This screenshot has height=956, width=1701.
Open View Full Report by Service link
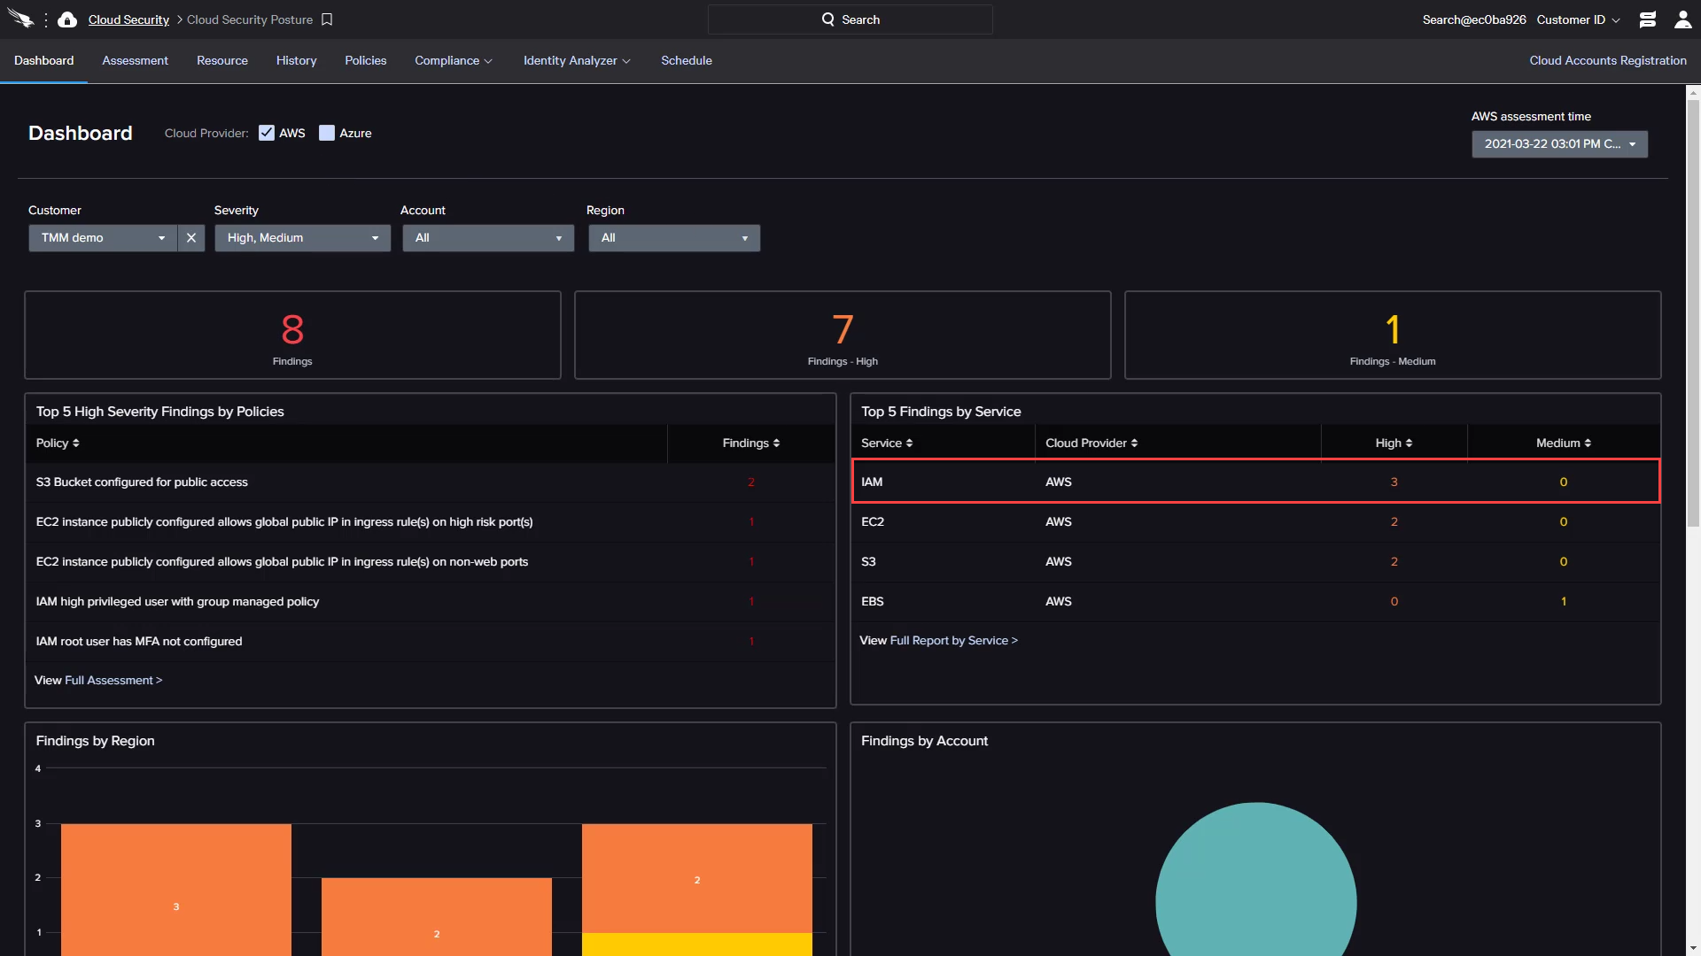[x=954, y=641]
